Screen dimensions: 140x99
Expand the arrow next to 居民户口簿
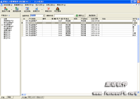click(x=12, y=10)
